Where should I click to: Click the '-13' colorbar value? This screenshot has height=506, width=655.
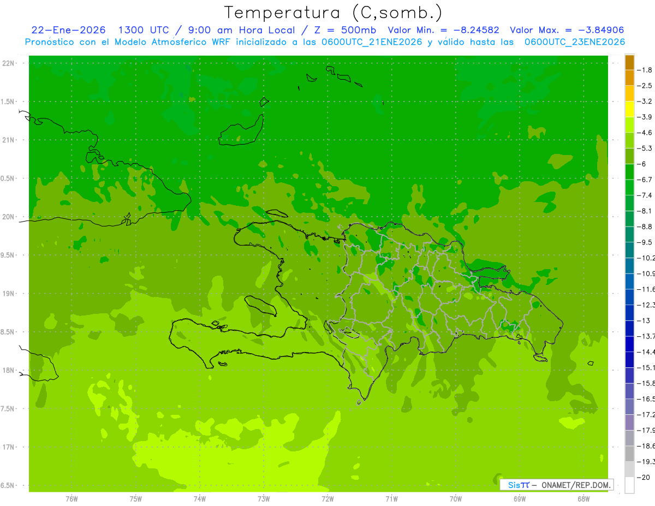click(x=644, y=320)
